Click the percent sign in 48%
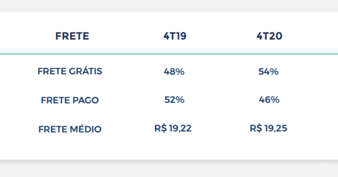 [x=180, y=71]
